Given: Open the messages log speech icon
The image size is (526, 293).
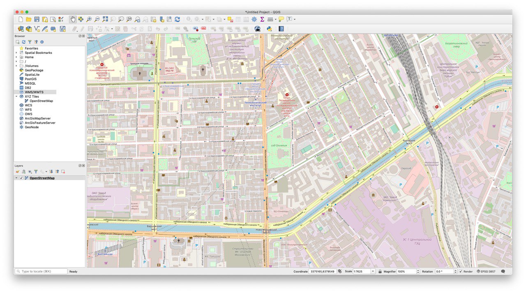Looking at the screenshot, I should (x=503, y=272).
